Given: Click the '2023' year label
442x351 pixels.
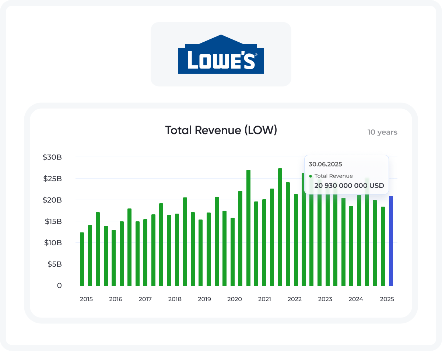Looking at the screenshot, I should 325,299.
